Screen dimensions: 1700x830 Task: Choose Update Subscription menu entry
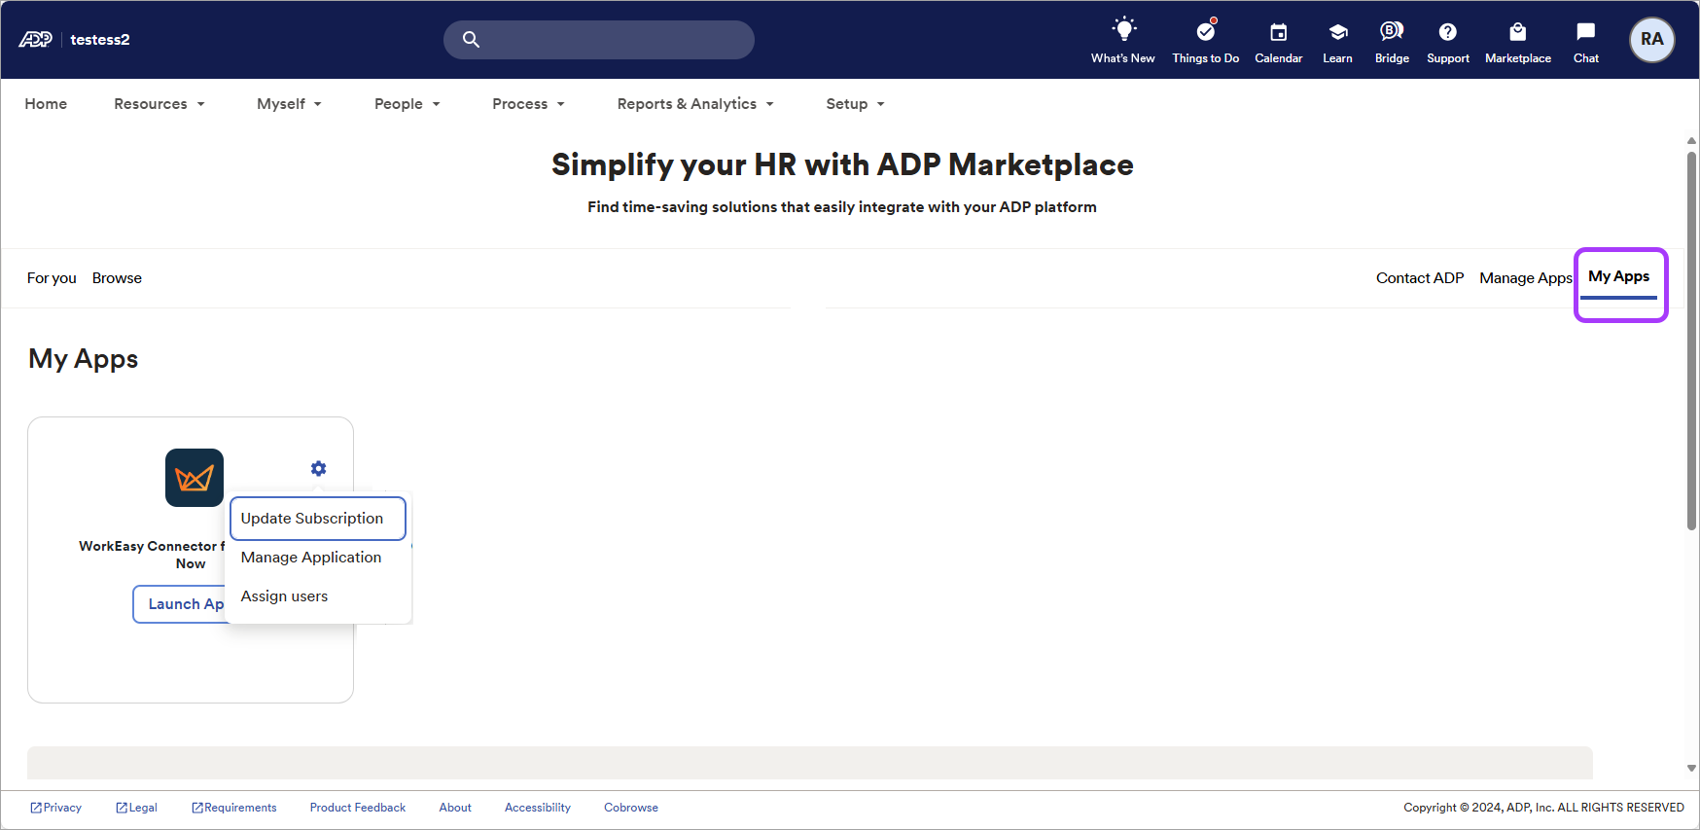pyautogui.click(x=318, y=519)
